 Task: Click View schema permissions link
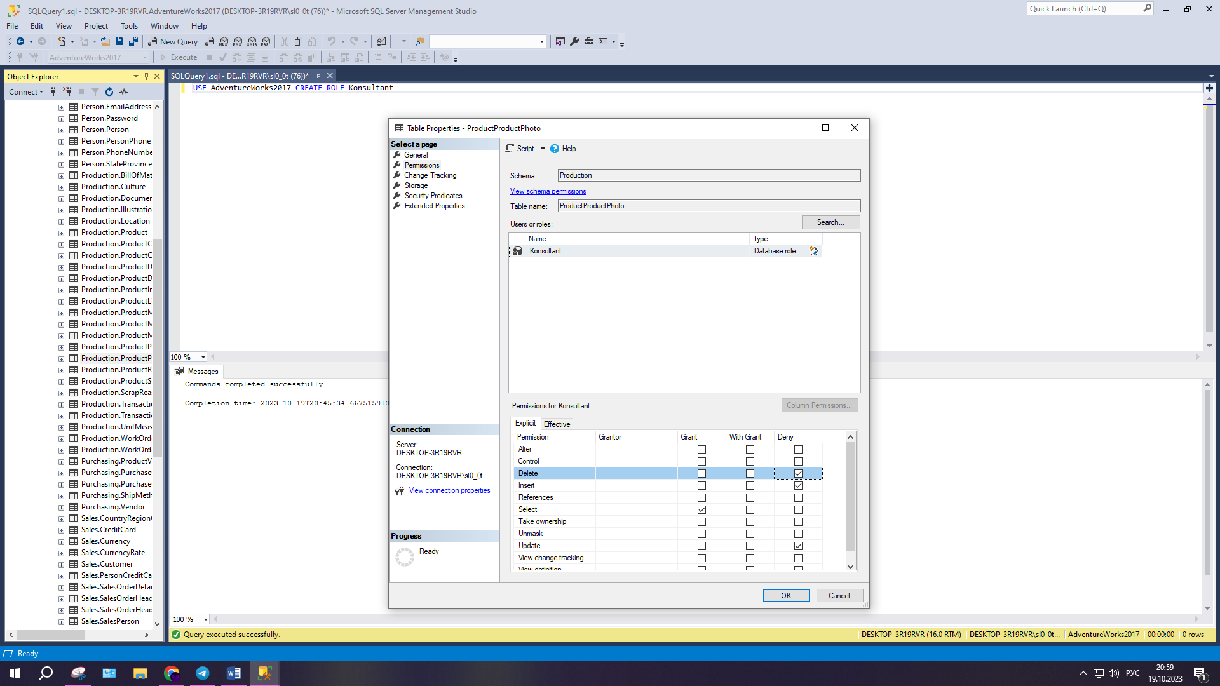pyautogui.click(x=548, y=191)
